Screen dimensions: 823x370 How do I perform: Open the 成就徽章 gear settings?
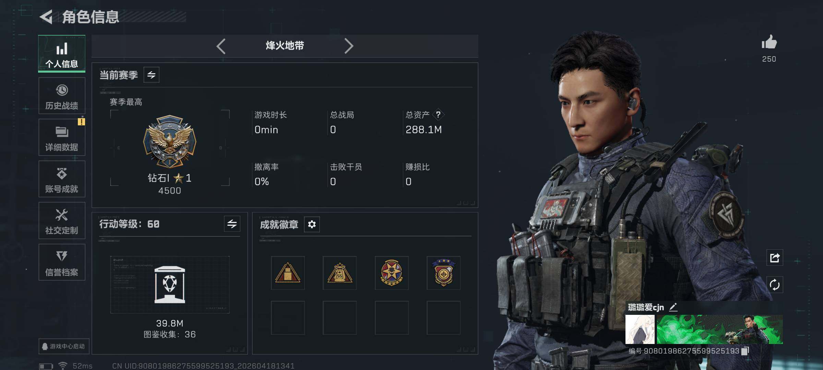tap(312, 224)
